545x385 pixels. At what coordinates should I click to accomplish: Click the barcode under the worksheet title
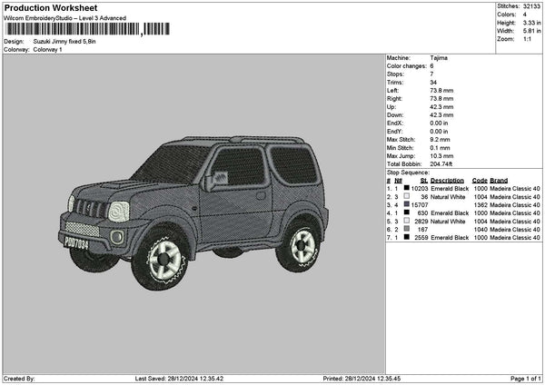pos(87,29)
